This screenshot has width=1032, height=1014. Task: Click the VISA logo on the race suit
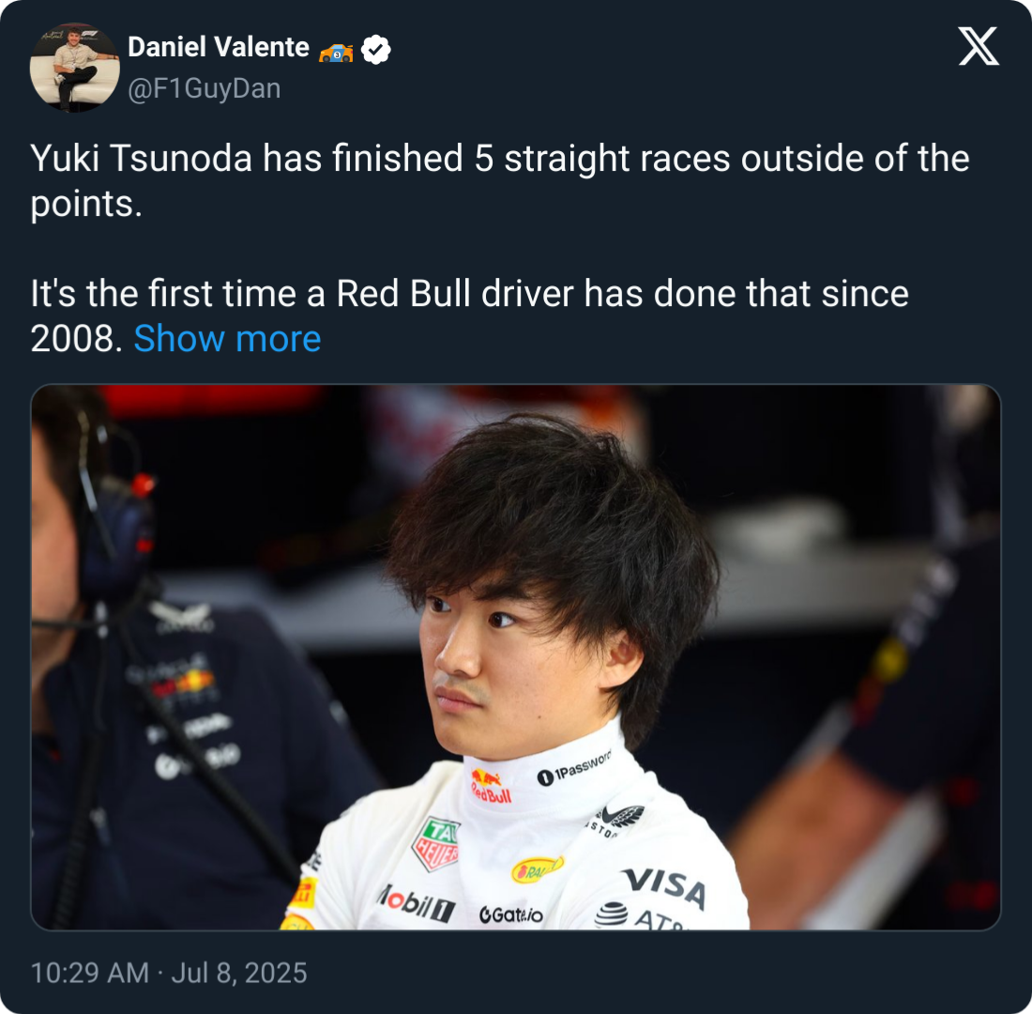click(665, 886)
